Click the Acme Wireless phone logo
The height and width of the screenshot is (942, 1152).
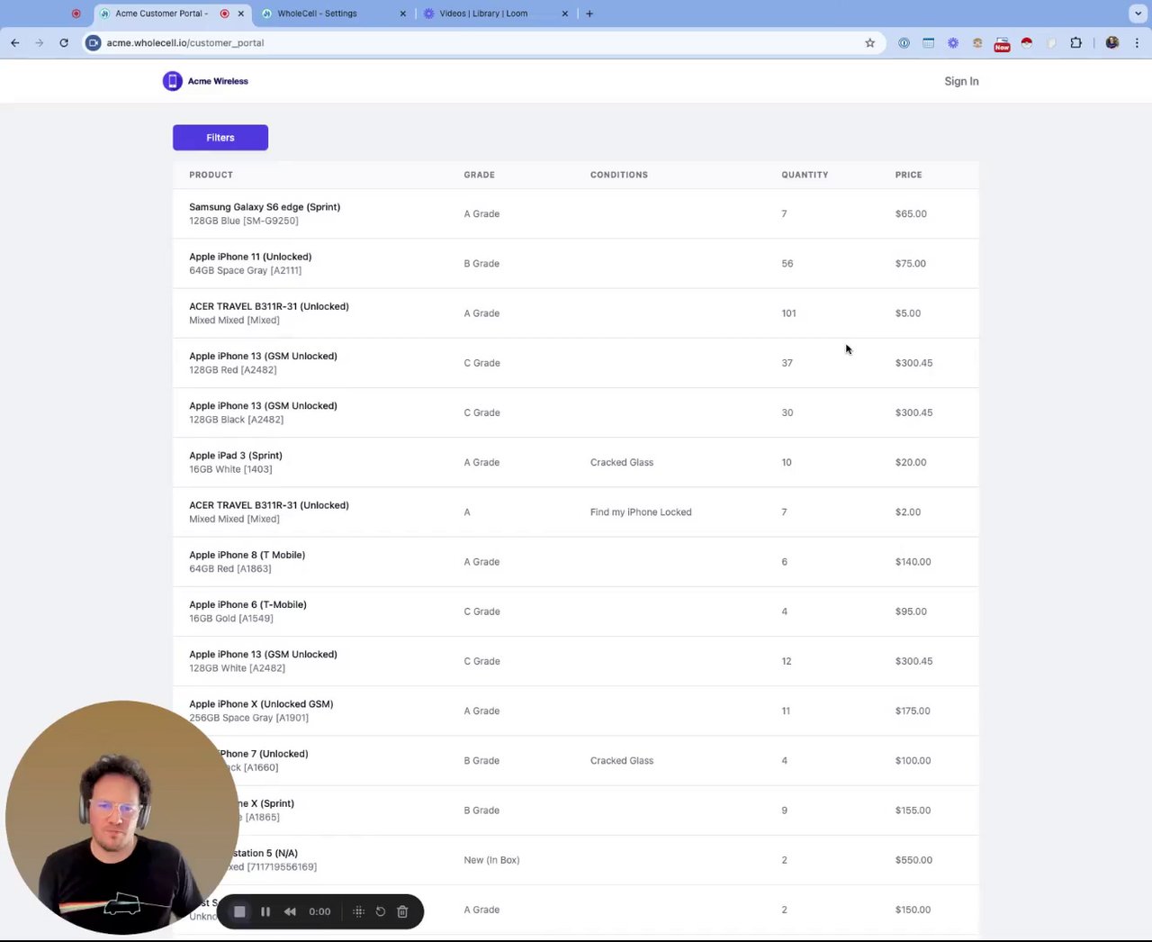172,81
